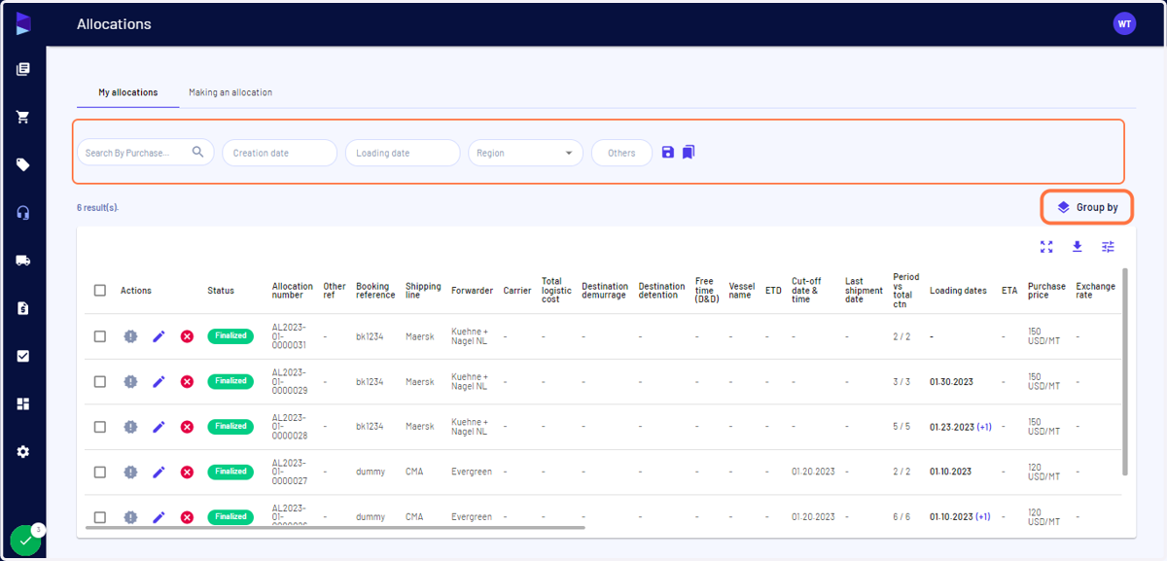
Task: Cancel allocation AL2023-01-0000031 with red X
Action: click(x=187, y=336)
